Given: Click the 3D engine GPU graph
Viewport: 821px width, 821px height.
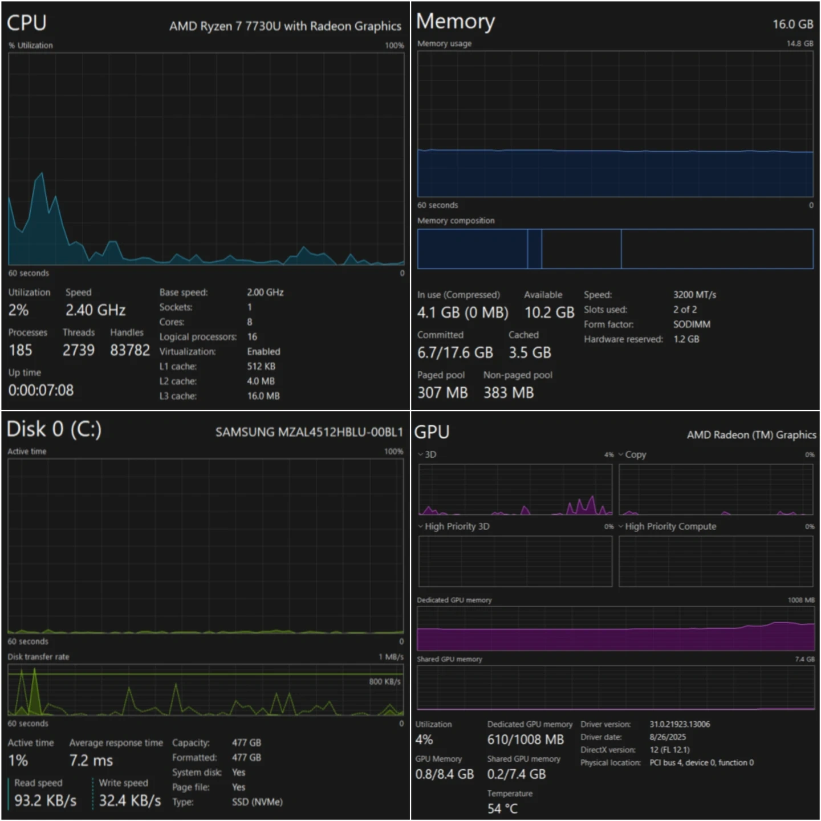Looking at the screenshot, I should tap(515, 489).
